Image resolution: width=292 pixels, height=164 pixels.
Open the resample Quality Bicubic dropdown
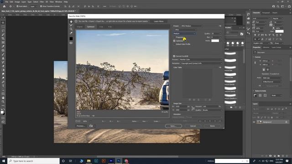pos(212,110)
